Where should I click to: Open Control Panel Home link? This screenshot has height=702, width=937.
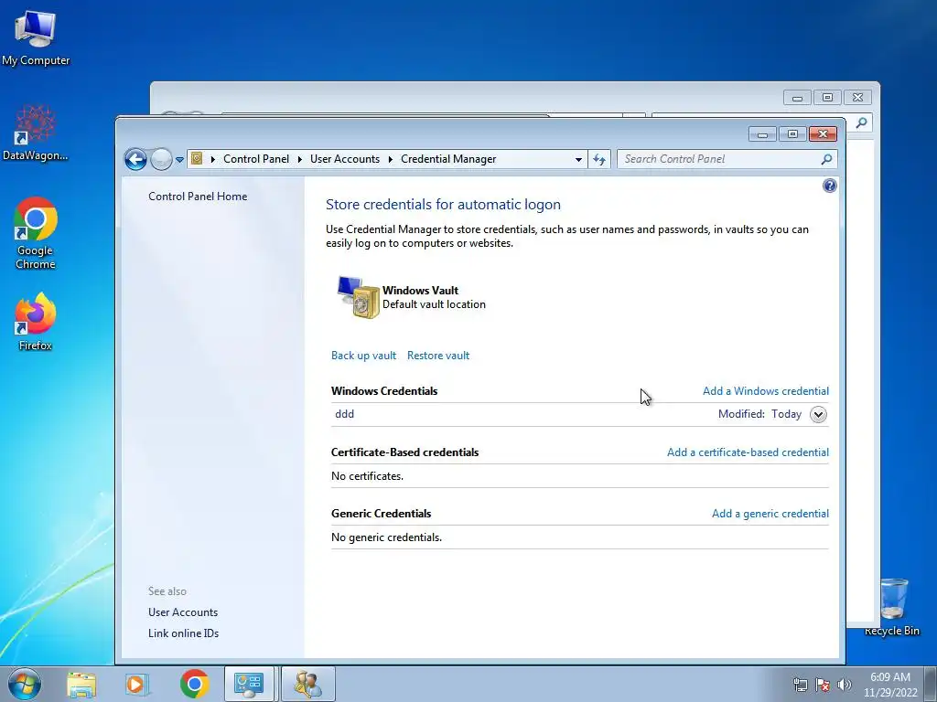point(198,197)
